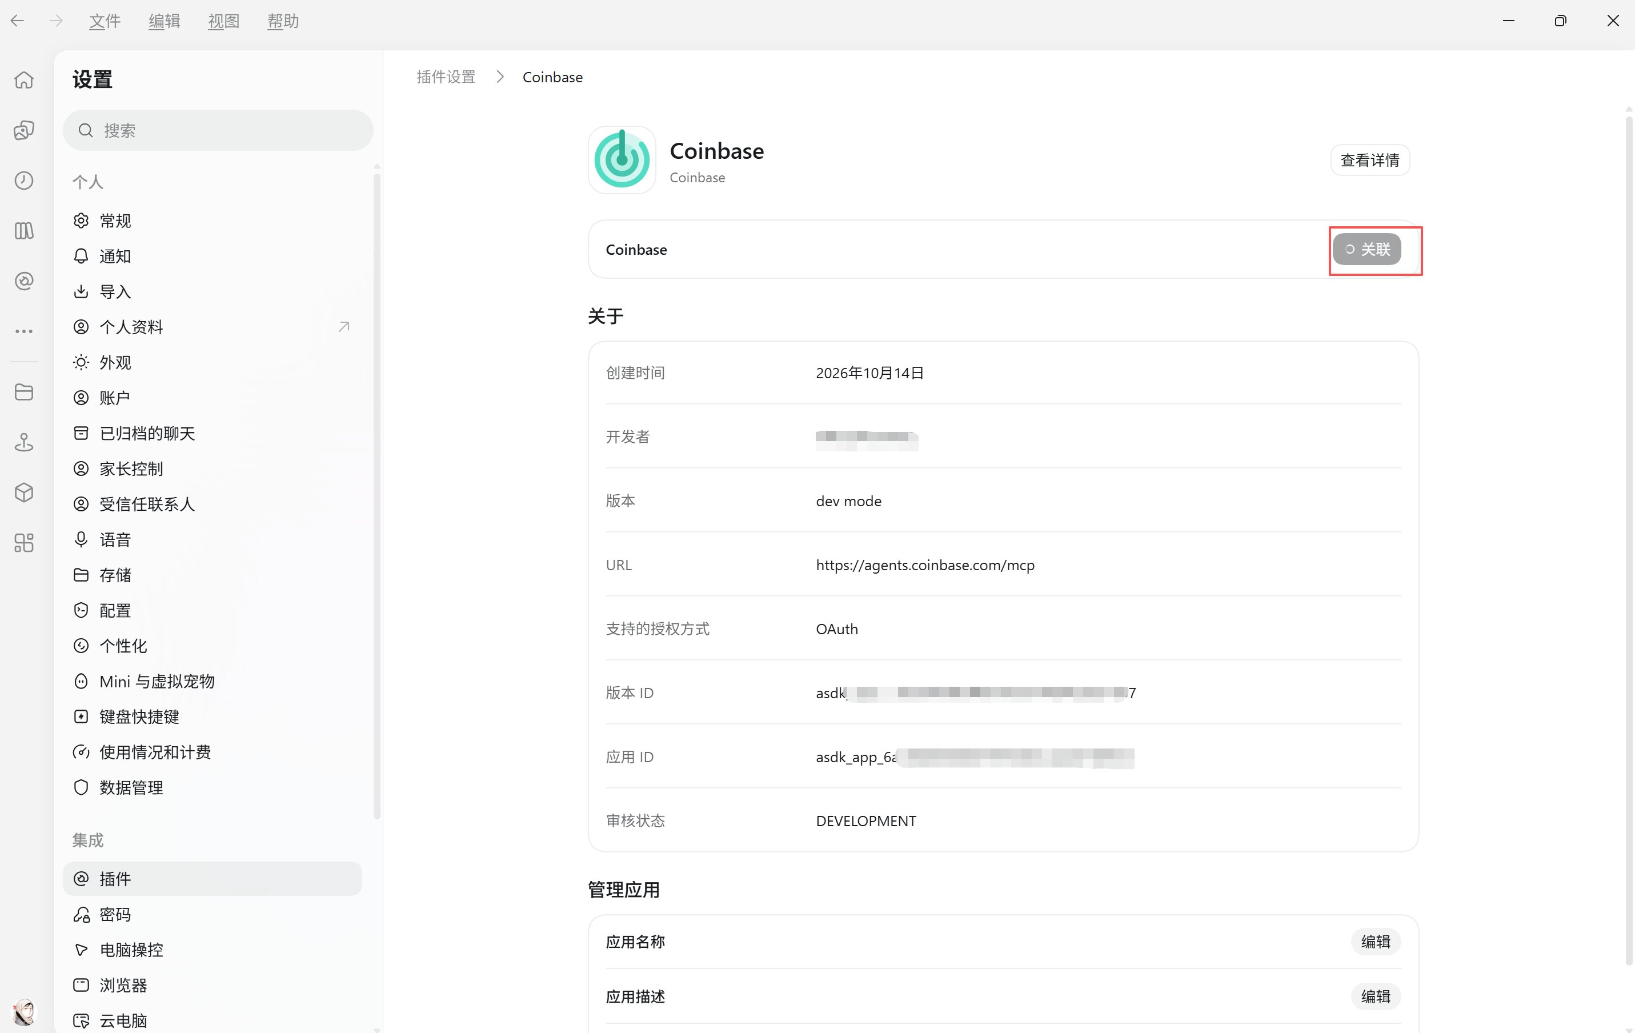The height and width of the screenshot is (1033, 1635).
Task: Click the external arrow beside 个人资料
Action: [x=344, y=327]
